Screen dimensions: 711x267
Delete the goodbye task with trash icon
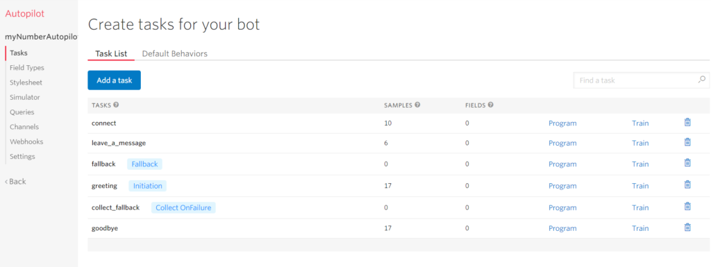(x=687, y=227)
